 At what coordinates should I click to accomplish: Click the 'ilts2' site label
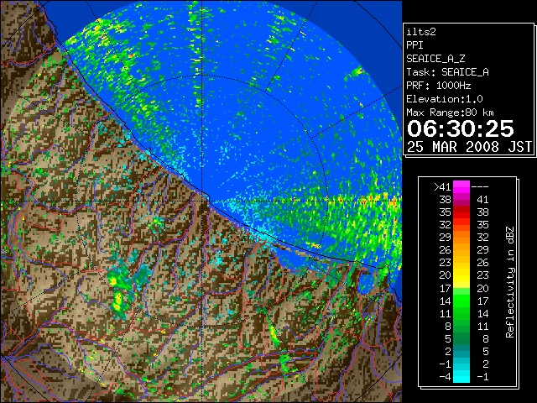point(421,32)
